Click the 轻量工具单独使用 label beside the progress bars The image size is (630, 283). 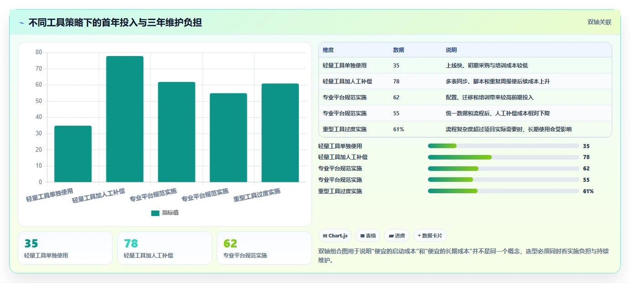click(340, 146)
